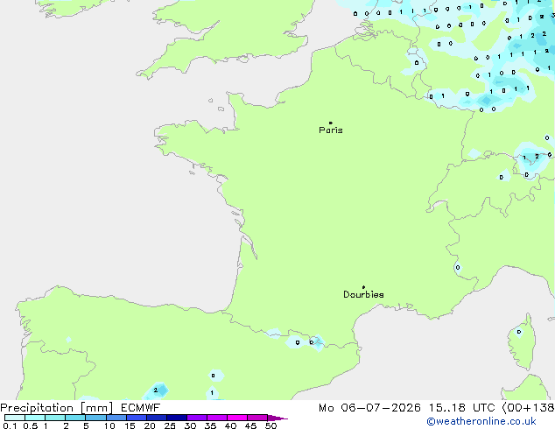Click the legend number label 50
Image resolution: width=555 pixels, height=429 pixels.
pyautogui.click(x=270, y=425)
